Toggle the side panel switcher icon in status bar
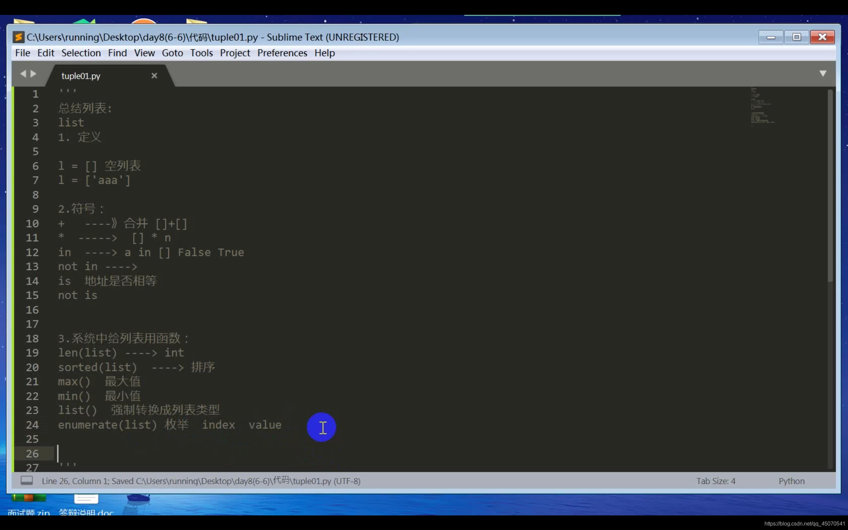The image size is (848, 530). click(26, 481)
